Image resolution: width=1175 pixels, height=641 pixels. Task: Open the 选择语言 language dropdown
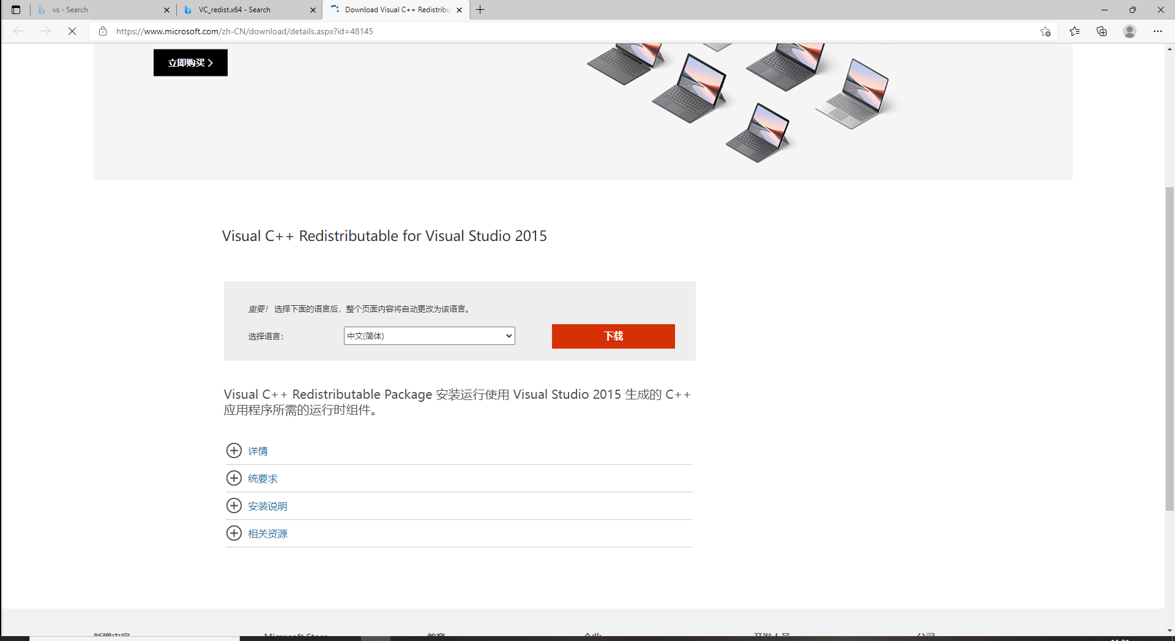[x=429, y=336]
